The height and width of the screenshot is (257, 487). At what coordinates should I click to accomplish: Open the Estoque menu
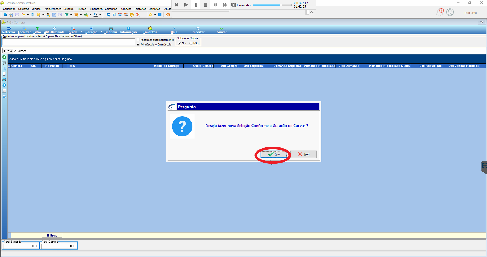[x=69, y=9]
